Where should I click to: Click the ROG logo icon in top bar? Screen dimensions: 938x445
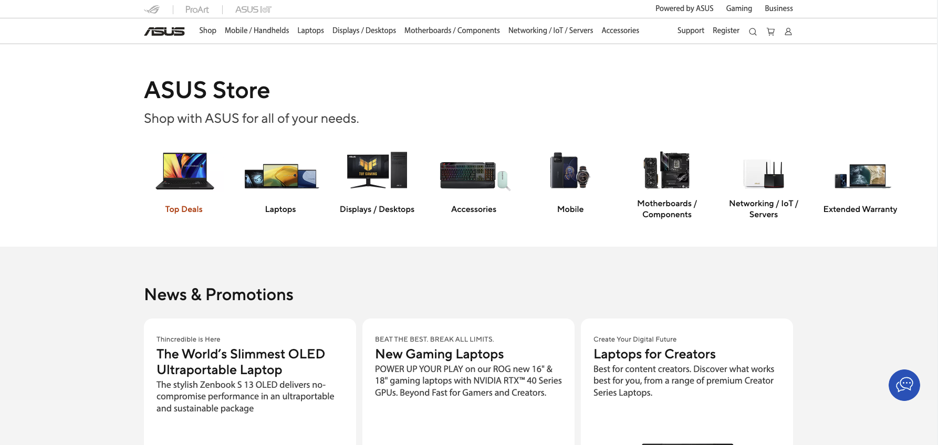point(152,9)
